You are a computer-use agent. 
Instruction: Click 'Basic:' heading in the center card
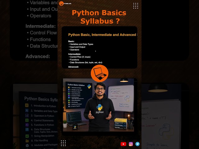click(x=71, y=41)
